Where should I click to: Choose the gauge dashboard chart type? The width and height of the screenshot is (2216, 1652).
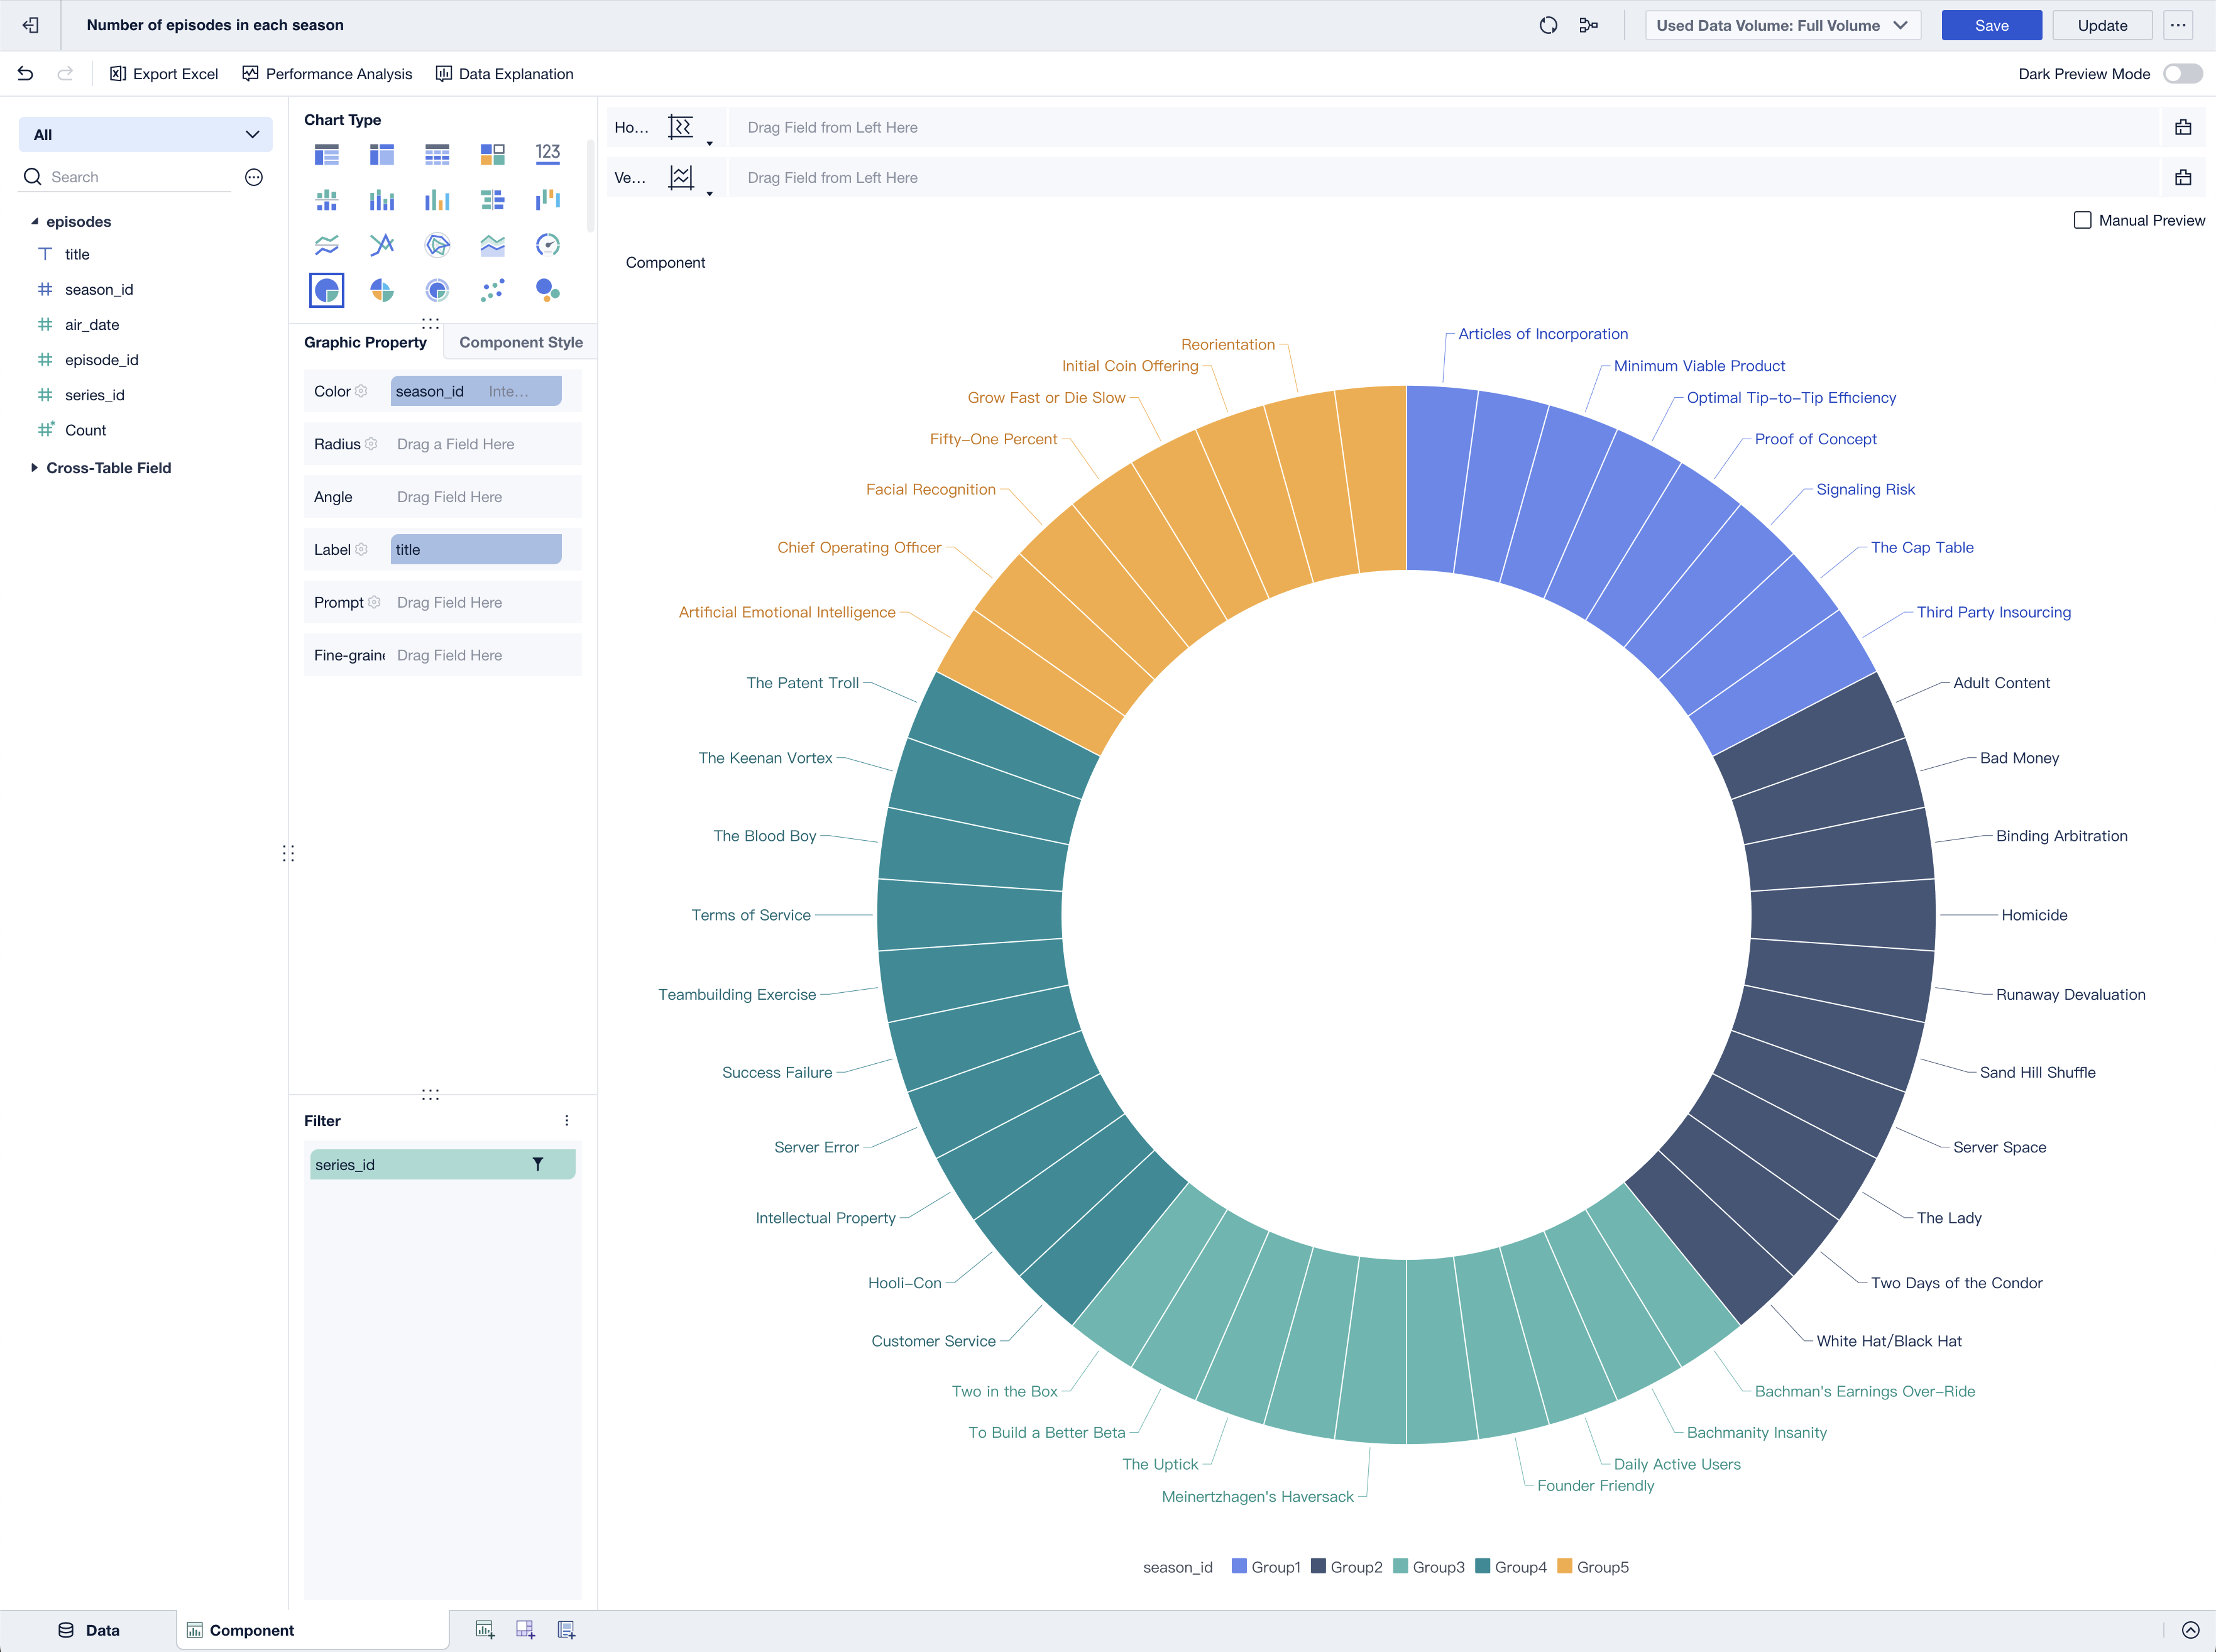(547, 245)
